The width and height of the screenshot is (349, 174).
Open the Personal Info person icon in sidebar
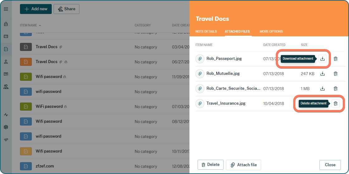coord(6,62)
